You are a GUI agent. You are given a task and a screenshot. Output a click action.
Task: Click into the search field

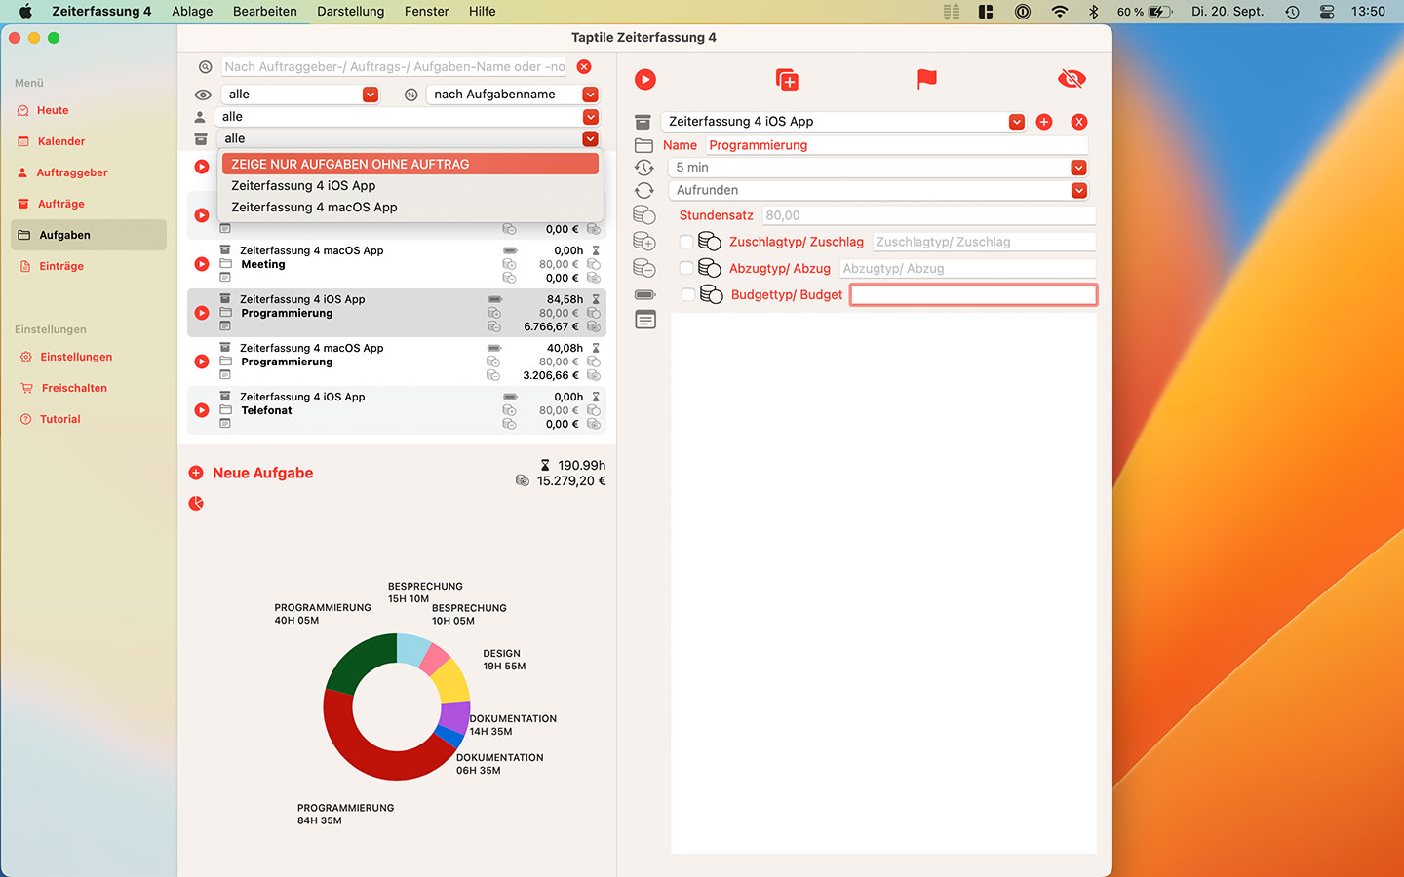[394, 67]
